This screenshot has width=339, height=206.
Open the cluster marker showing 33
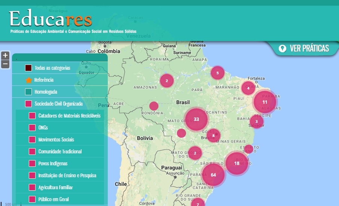(x=196, y=119)
